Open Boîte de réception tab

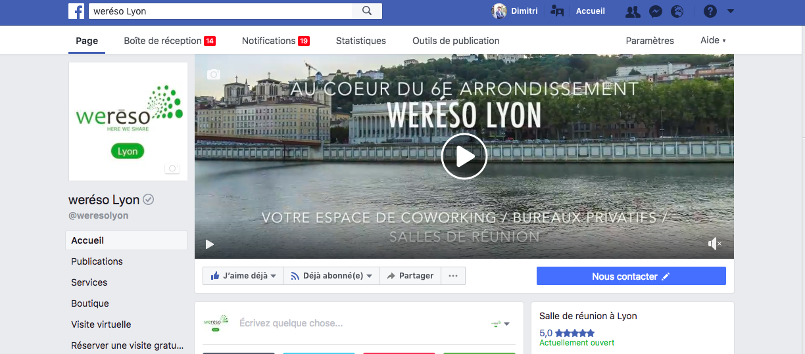click(x=170, y=41)
